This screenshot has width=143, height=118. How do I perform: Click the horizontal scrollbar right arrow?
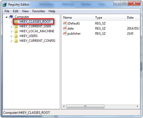tap(138, 106)
